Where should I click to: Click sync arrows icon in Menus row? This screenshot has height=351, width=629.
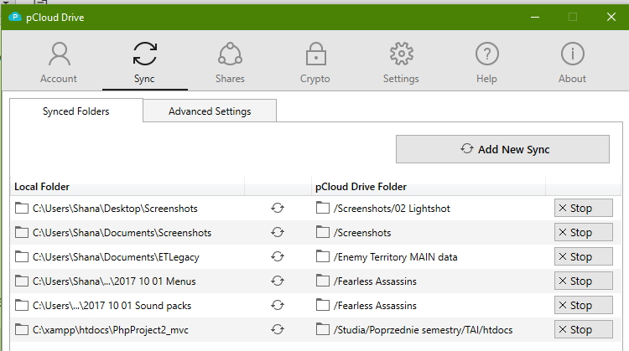point(278,281)
